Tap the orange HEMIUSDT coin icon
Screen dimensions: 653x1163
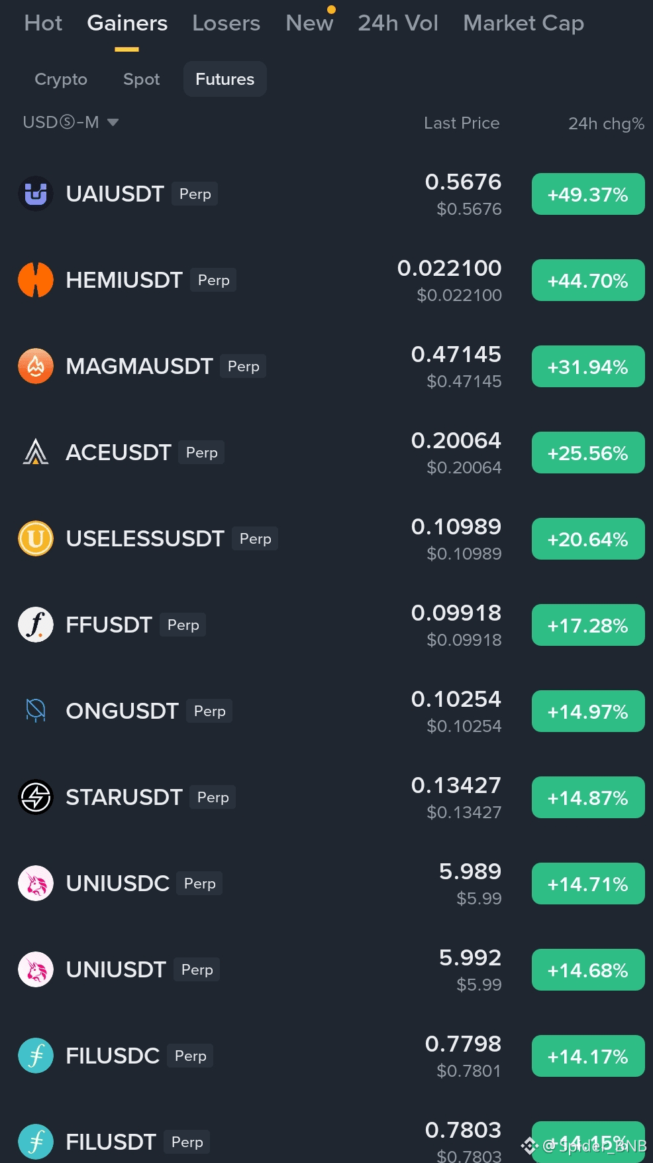coord(35,280)
